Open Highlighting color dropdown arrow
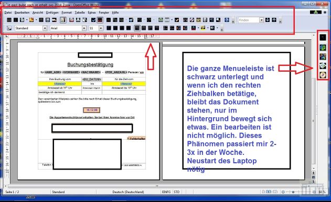 (x=208, y=28)
